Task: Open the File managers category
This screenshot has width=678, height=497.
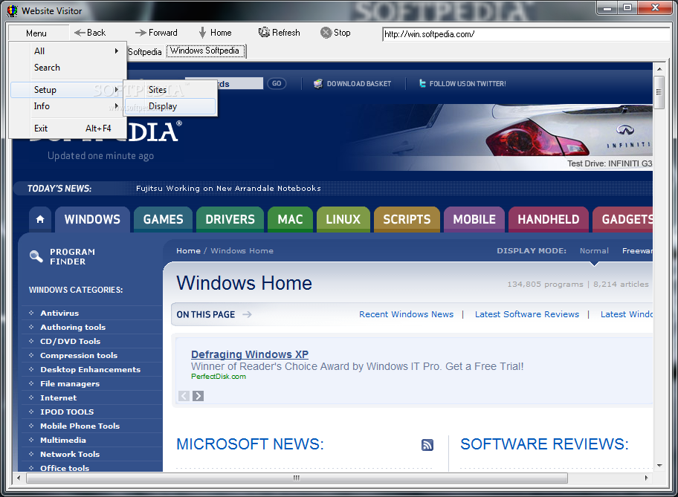Action: click(70, 384)
